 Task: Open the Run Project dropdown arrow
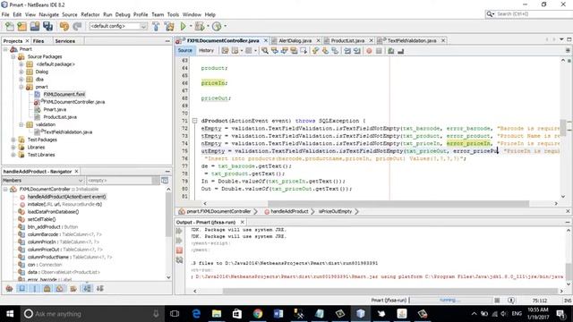[191, 26]
